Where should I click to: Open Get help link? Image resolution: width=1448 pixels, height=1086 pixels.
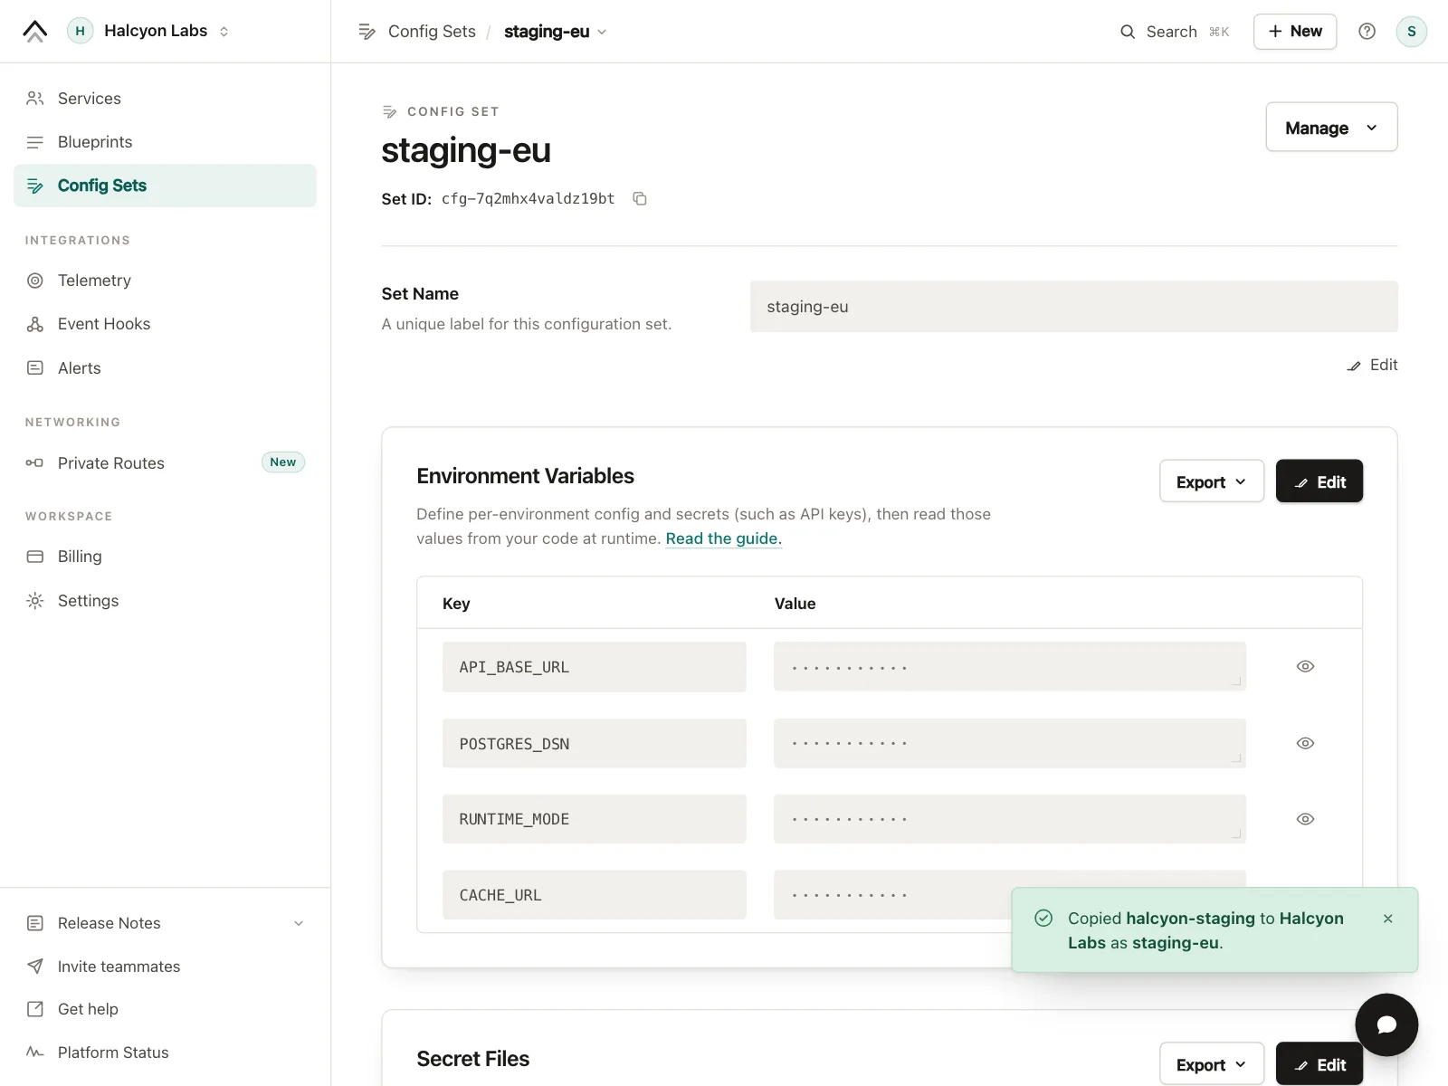tap(165, 1009)
